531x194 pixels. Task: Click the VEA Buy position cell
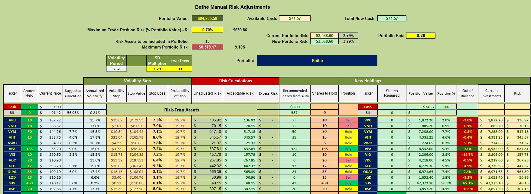(x=348, y=149)
